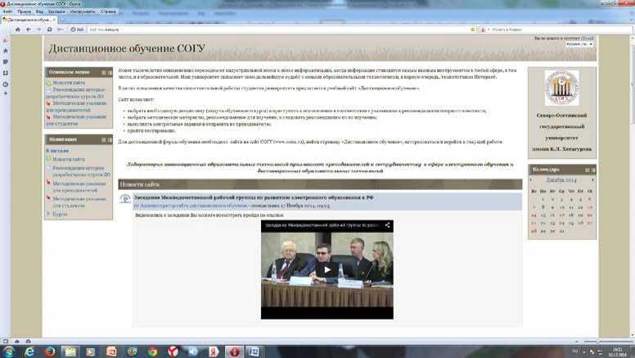
Task: Go to next month in calendar
Action: (592, 179)
